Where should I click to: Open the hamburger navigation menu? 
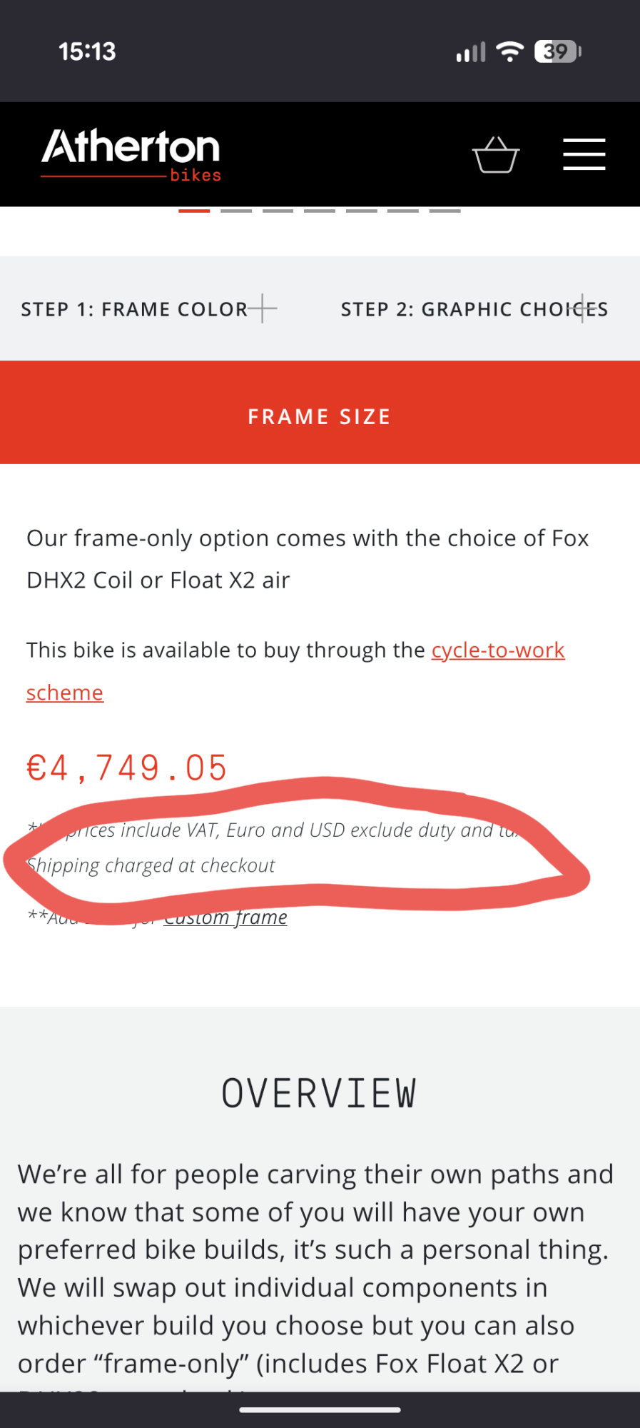tap(584, 154)
